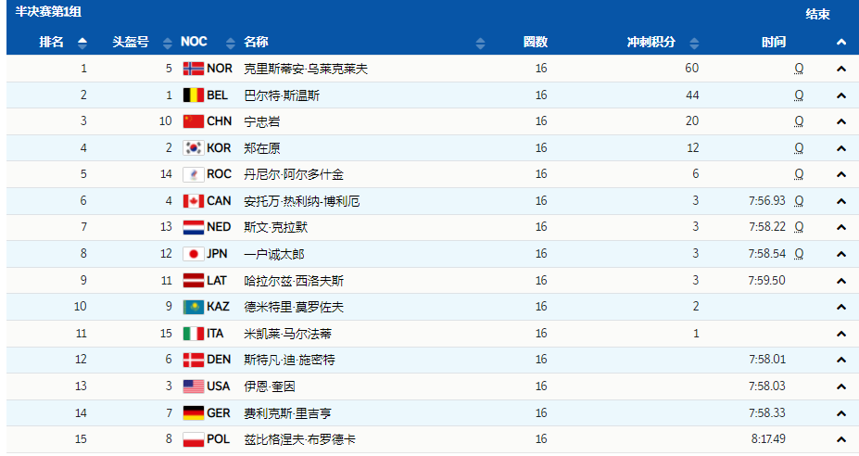This screenshot has width=859, height=456.
Task: Sort table by 排名 column
Action: (x=82, y=43)
